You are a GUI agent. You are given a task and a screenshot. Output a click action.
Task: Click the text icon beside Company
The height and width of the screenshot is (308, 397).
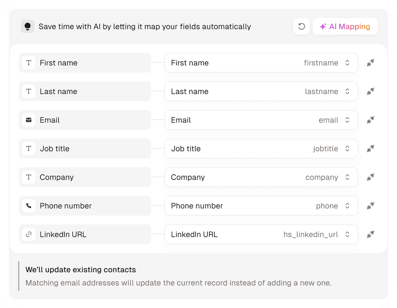coord(29,177)
